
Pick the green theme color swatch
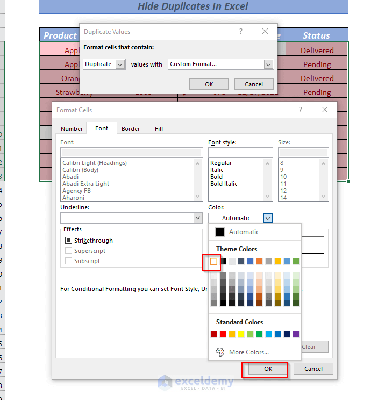[x=296, y=261]
